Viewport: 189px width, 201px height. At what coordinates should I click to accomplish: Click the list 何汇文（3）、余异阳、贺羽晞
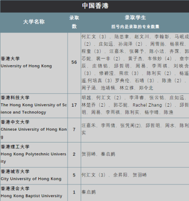pyautogui.click(x=114, y=175)
